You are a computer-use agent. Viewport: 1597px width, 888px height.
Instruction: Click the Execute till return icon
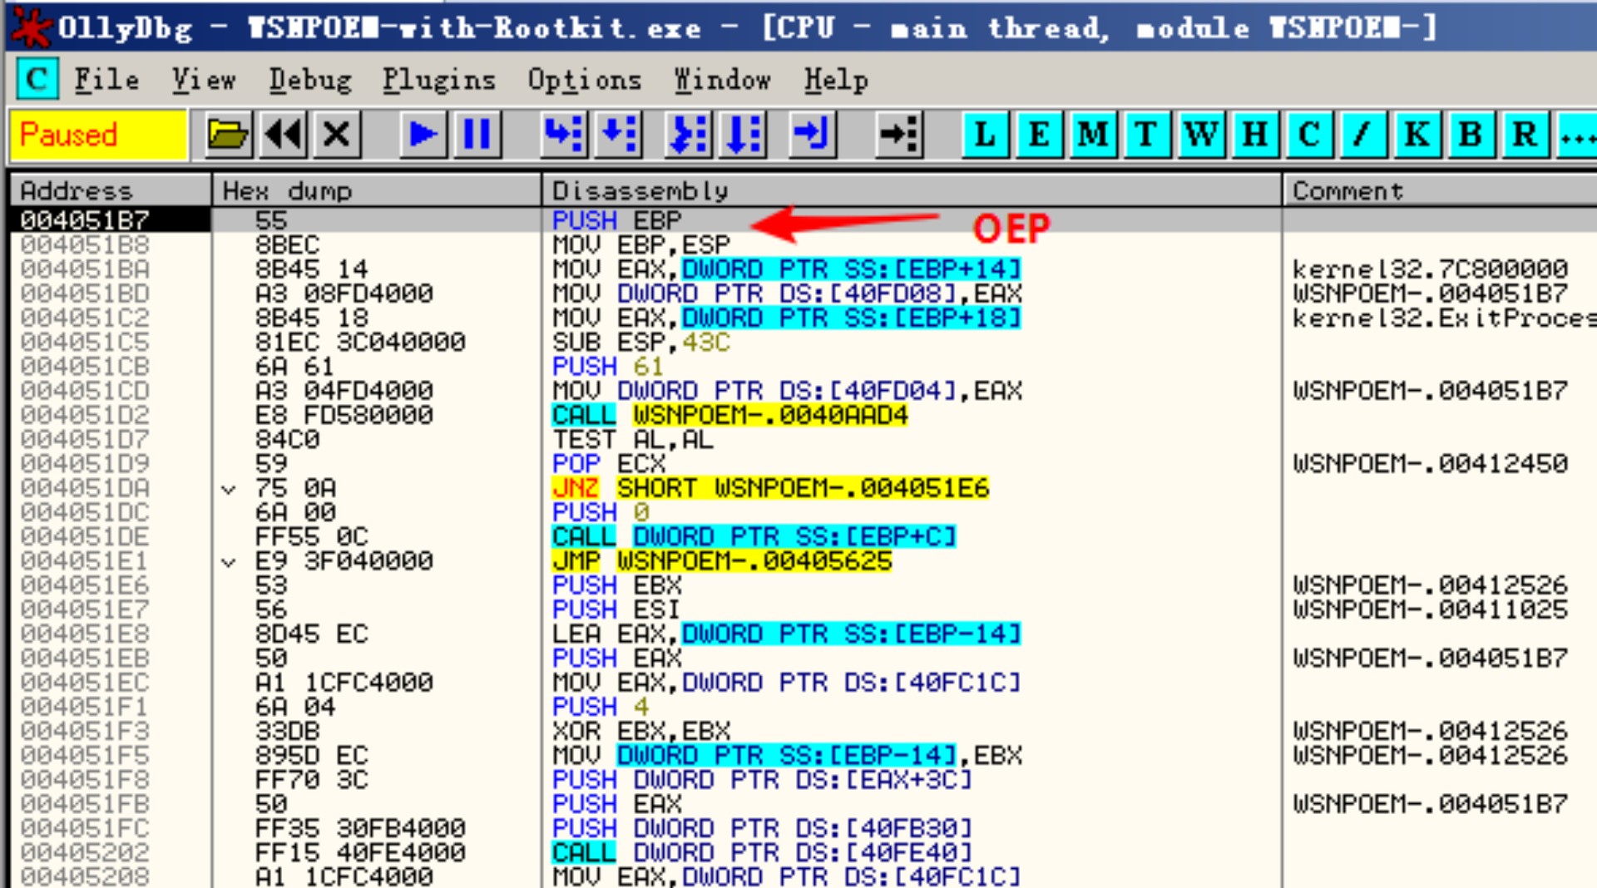pyautogui.click(x=812, y=134)
